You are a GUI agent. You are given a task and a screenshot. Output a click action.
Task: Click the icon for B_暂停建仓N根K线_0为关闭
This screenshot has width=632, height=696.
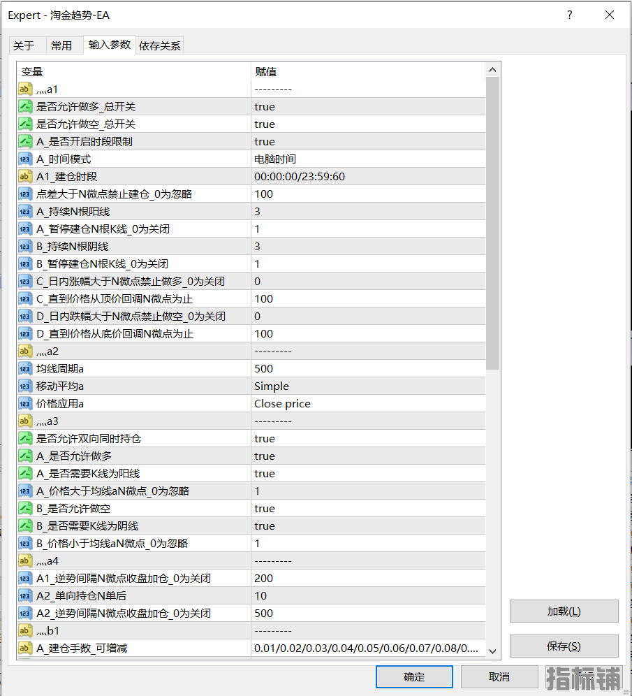click(x=25, y=264)
